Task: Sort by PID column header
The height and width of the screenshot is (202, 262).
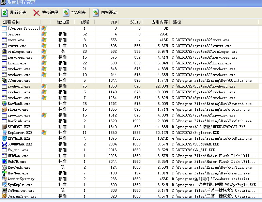Action: (x=107, y=22)
